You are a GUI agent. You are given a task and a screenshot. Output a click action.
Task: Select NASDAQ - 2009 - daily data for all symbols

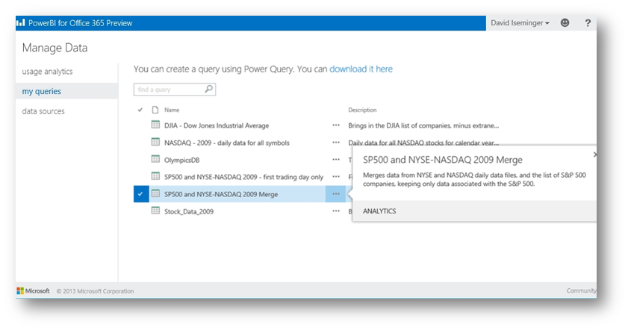coord(227,143)
